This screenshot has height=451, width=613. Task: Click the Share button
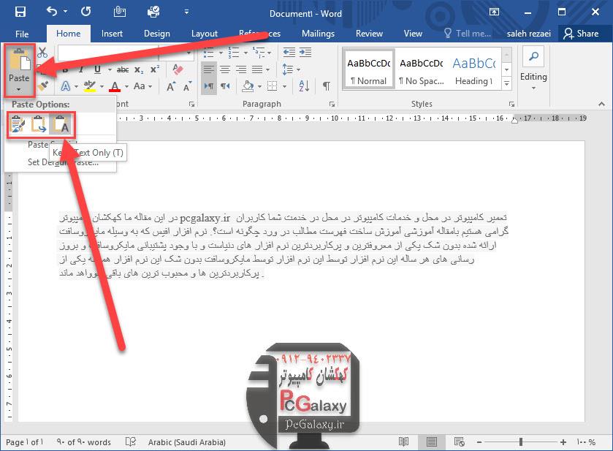582,33
